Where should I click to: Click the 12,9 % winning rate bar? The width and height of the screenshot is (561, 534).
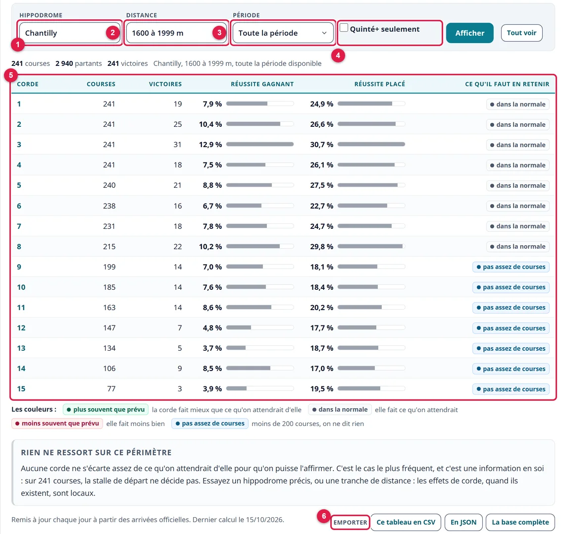click(260, 144)
